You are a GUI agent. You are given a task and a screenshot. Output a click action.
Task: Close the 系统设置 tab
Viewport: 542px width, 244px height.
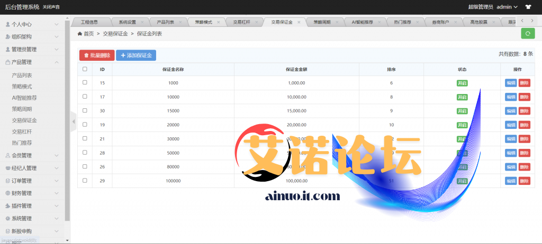(142, 22)
